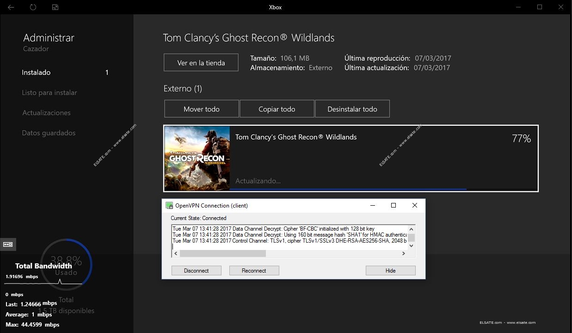The image size is (572, 333).
Task: Click the log line mentioning Cipher 'BF-CBC'
Action: pyautogui.click(x=273, y=229)
